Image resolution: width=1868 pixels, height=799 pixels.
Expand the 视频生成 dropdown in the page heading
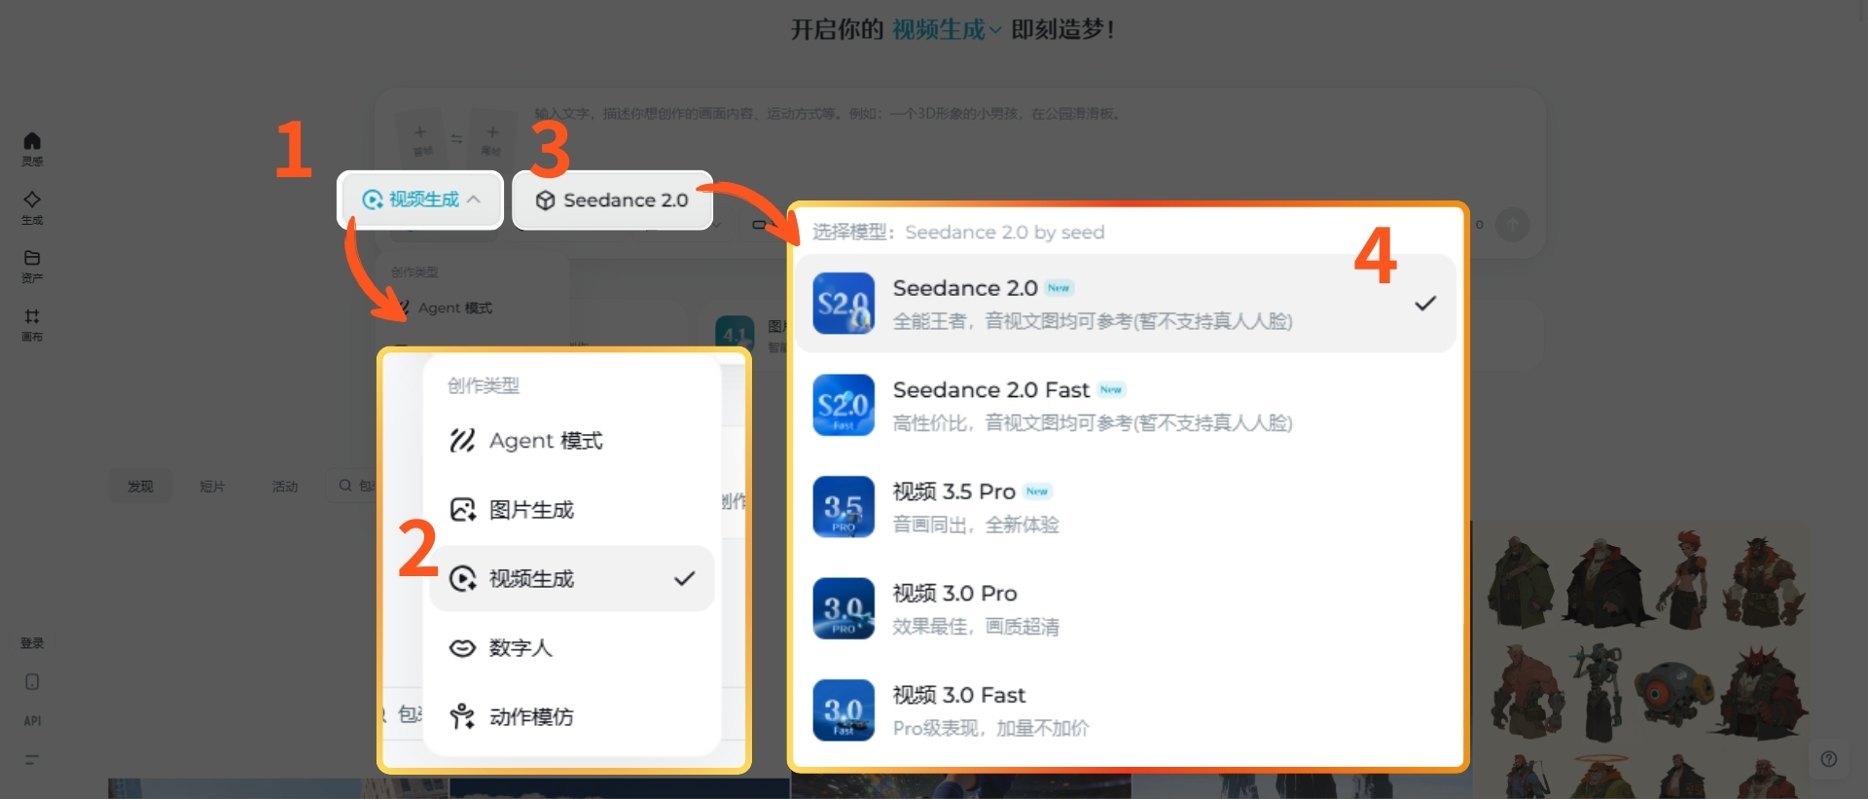[x=947, y=30]
